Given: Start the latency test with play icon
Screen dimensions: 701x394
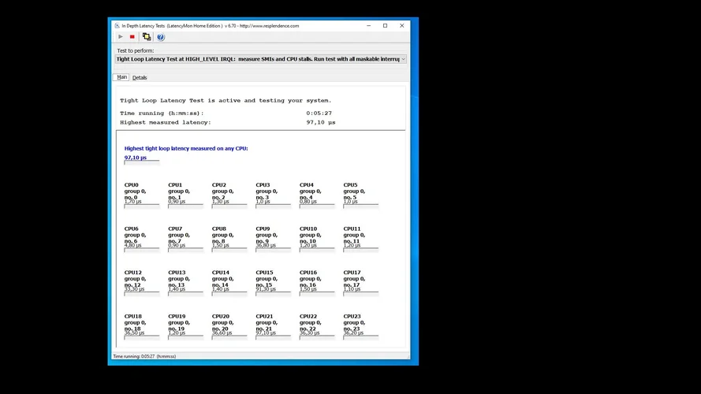Looking at the screenshot, I should click(121, 36).
